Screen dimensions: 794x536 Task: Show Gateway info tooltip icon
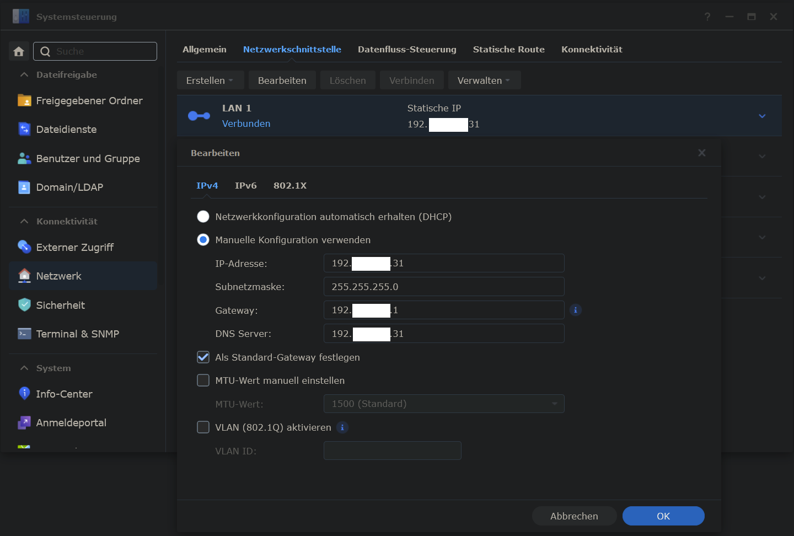click(x=575, y=310)
